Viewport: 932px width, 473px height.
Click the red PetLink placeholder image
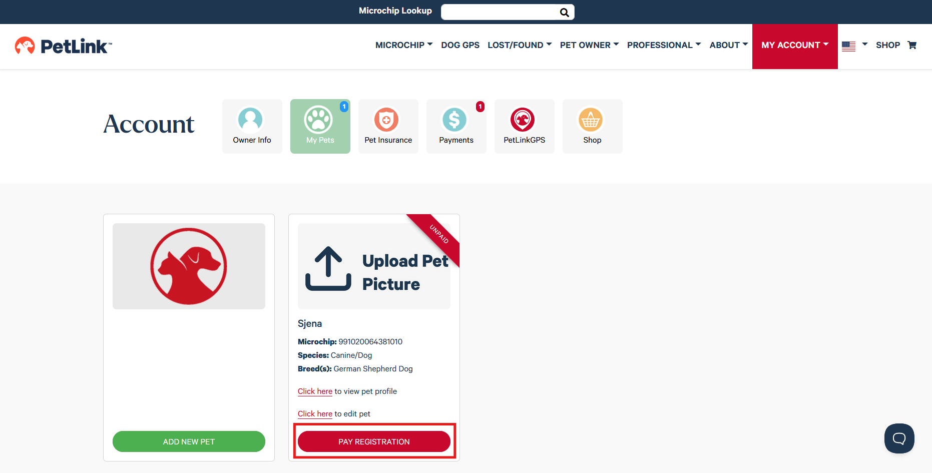pos(189,266)
